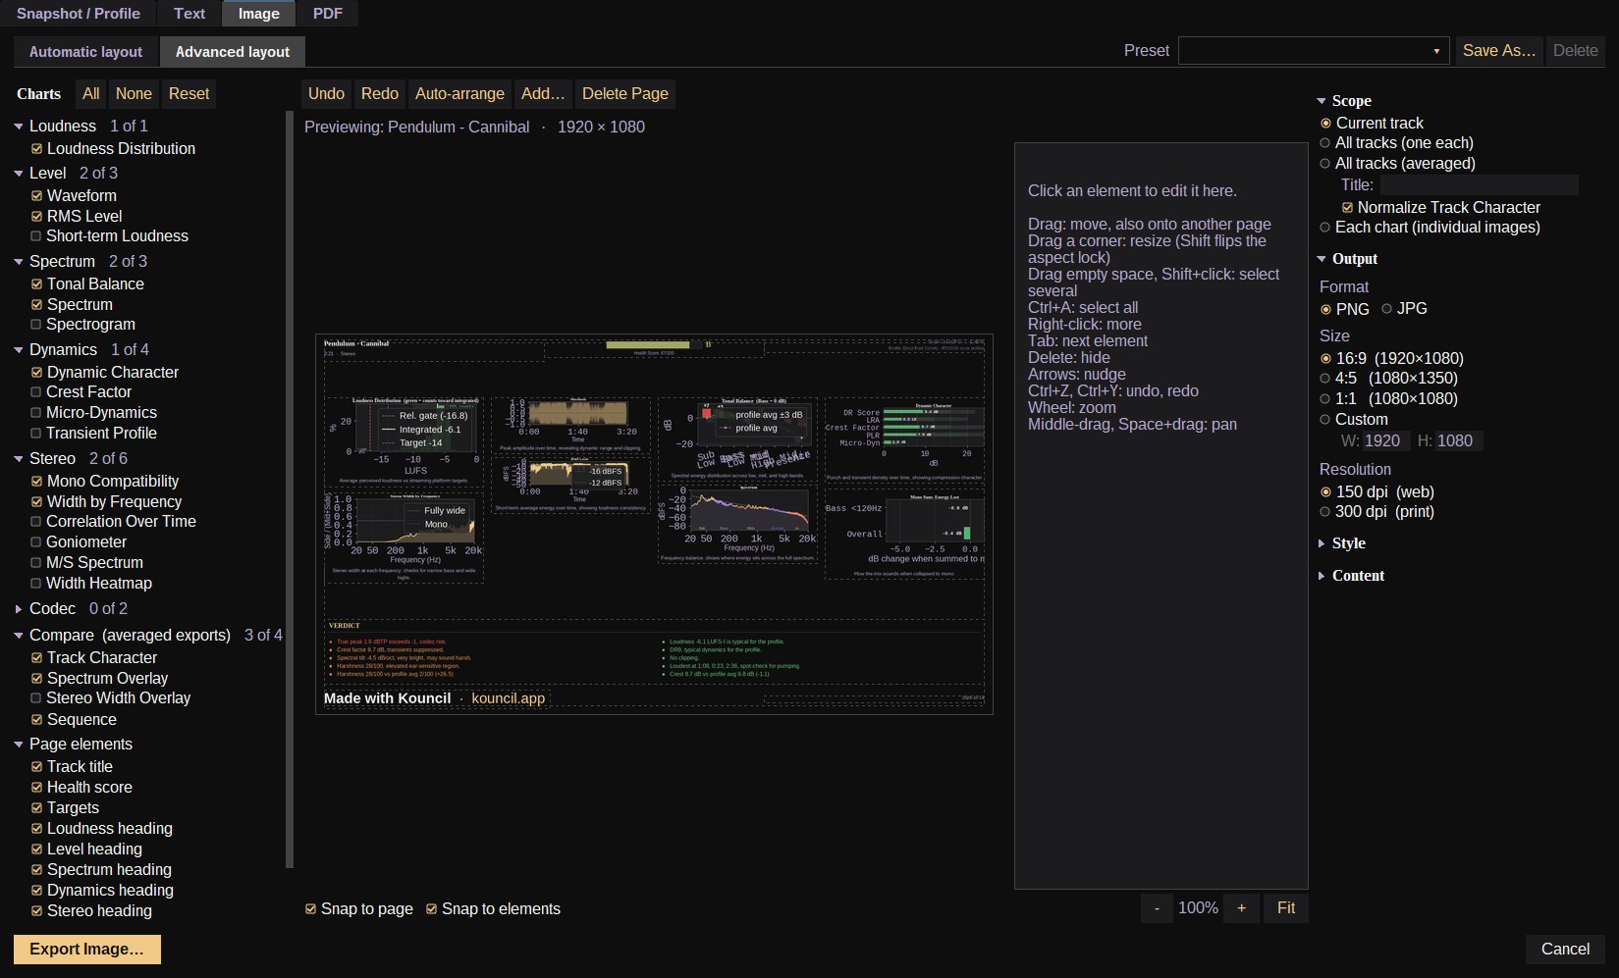The image size is (1619, 978).
Task: Select All charts
Action: [x=91, y=94]
